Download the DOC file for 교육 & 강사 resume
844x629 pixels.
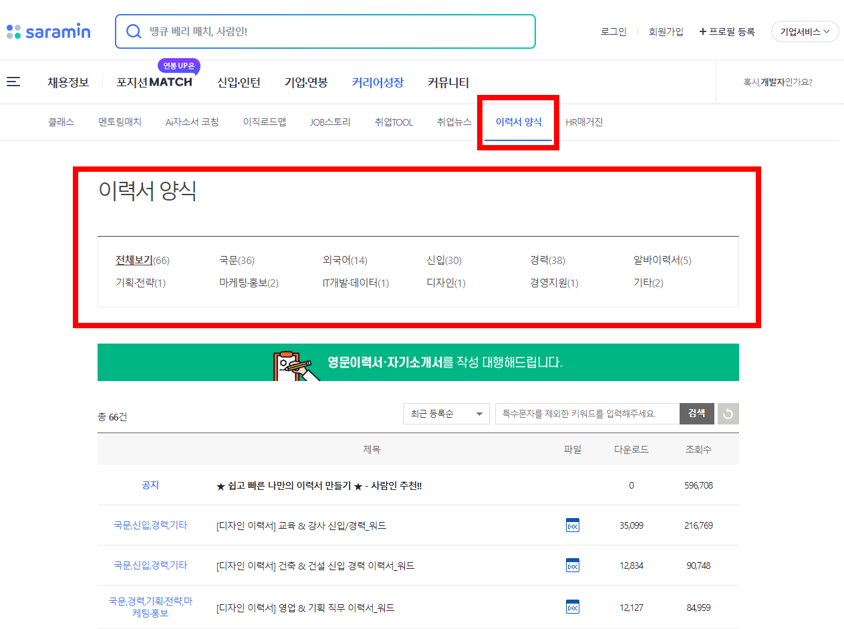tap(573, 525)
